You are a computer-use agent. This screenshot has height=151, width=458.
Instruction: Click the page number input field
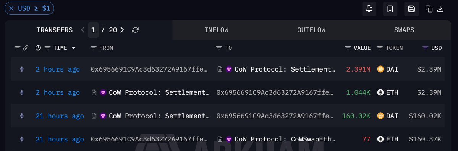coord(93,30)
